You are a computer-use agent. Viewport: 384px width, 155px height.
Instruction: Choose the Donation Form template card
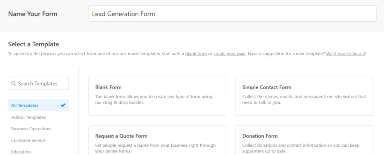click(x=304, y=140)
